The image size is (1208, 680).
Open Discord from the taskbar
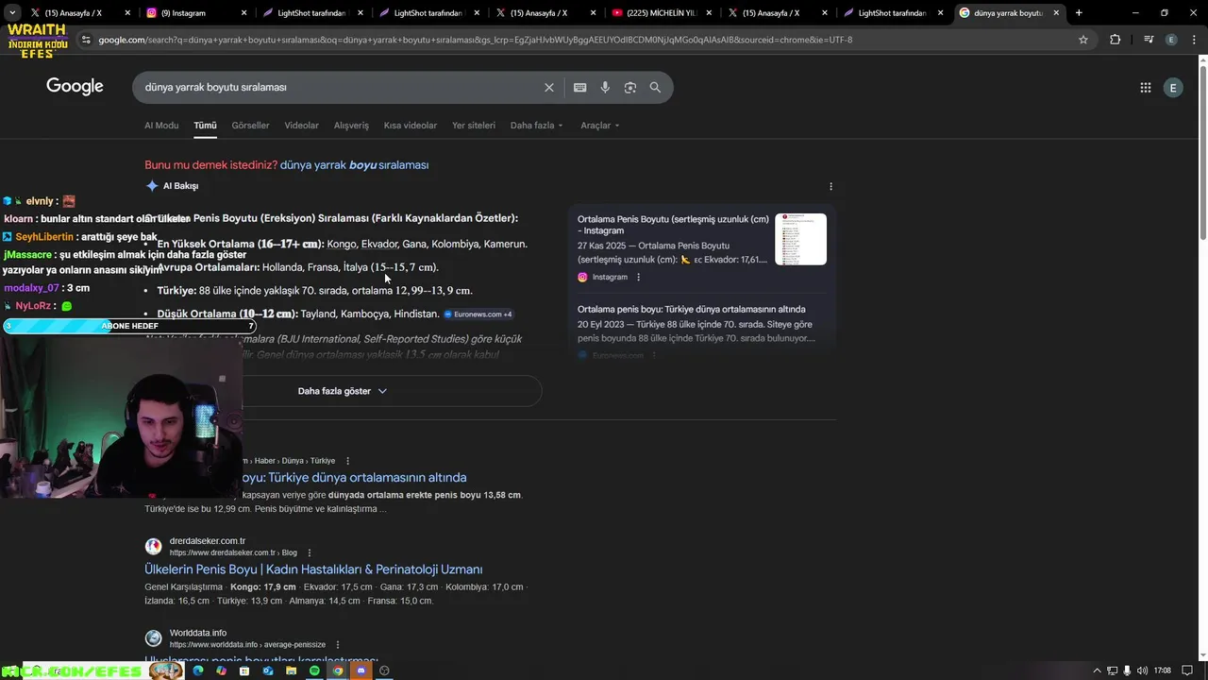pos(361,671)
